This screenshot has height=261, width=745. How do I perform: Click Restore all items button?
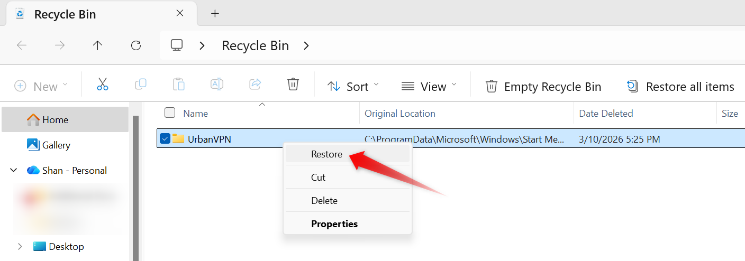point(680,86)
